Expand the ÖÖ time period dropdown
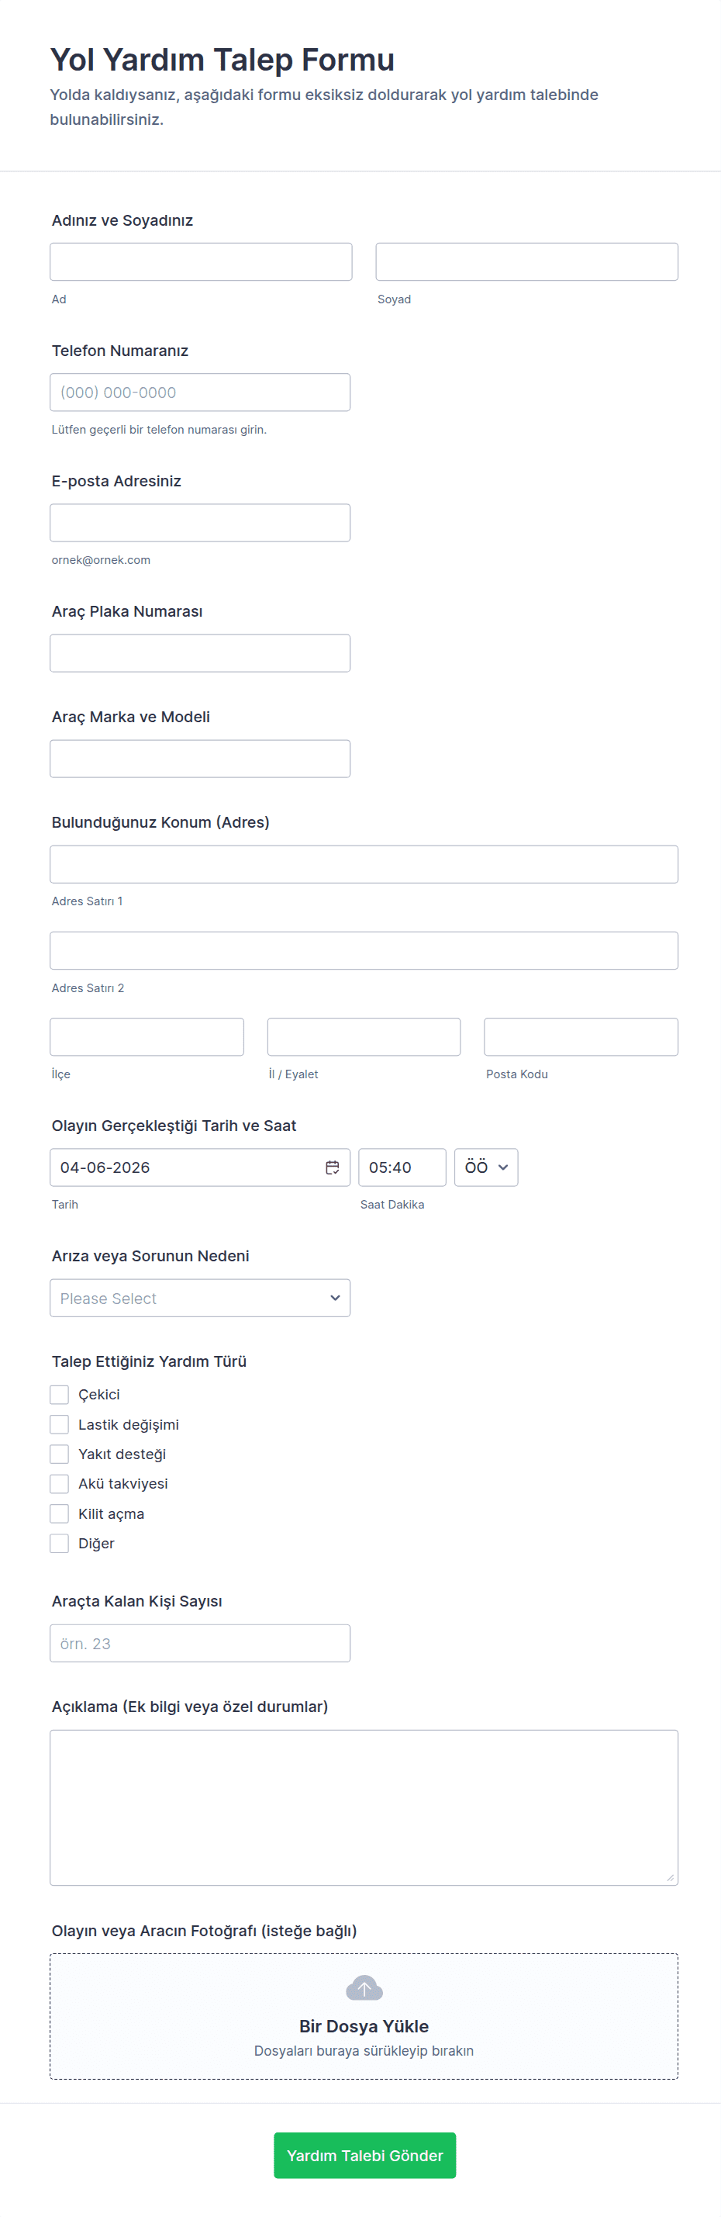This screenshot has height=2217, width=721. coord(486,1167)
